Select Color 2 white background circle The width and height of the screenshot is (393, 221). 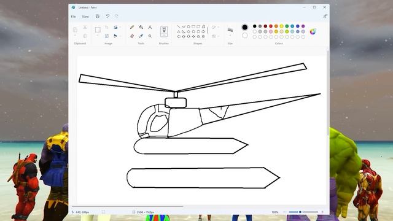coord(245,36)
